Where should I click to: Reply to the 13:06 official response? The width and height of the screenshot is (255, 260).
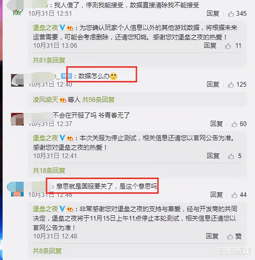coord(210,46)
